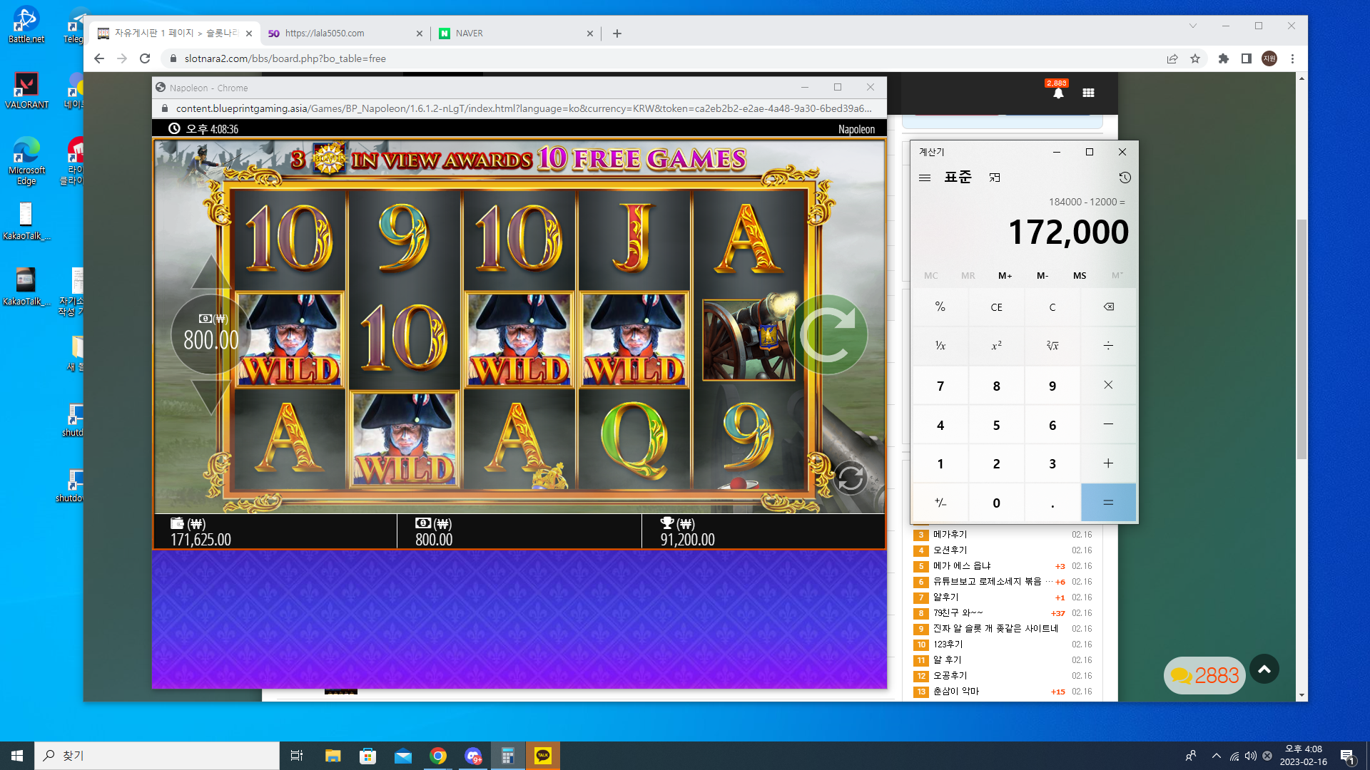
Task: Bookmark this page with the star
Action: pos(1195,58)
